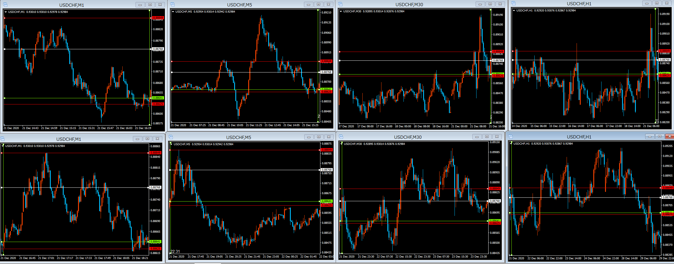
Task: Click the 22:31 countdown text in lower M5 chart
Action: click(x=175, y=251)
